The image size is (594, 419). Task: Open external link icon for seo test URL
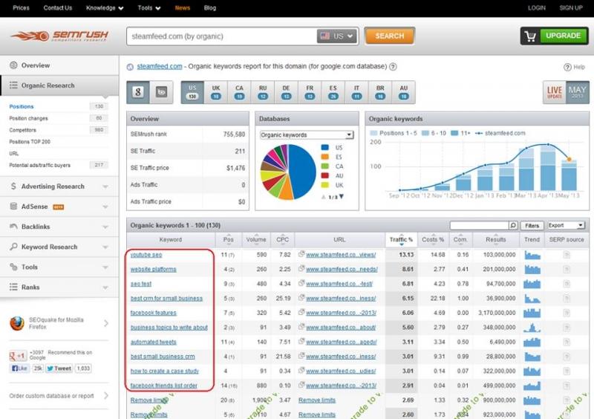(301, 284)
